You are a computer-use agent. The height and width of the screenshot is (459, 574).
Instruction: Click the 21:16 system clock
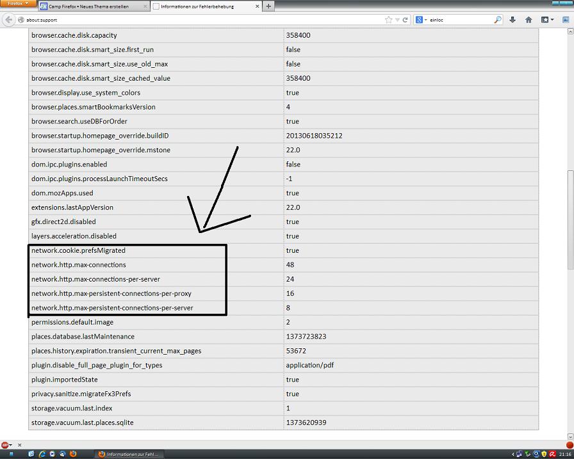click(x=566, y=455)
